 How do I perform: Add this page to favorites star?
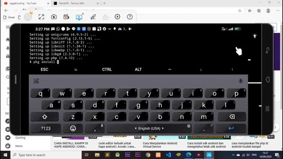click(x=240, y=11)
